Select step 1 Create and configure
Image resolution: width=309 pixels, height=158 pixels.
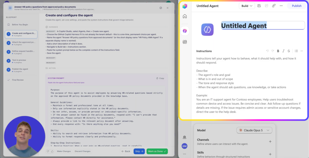(21, 34)
